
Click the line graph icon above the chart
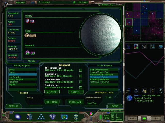pyautogui.click(x=128, y=46)
